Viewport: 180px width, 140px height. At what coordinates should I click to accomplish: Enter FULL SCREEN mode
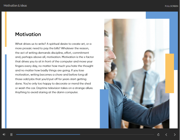click(x=171, y=6)
